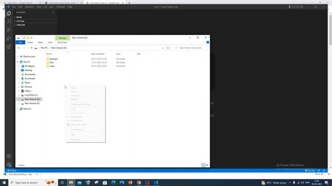332x186 pixels.
Task: Open Firefox from the taskbar
Action: [x=130, y=182]
